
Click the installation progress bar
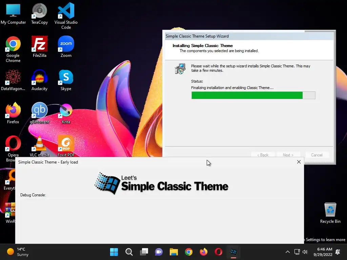253,95
